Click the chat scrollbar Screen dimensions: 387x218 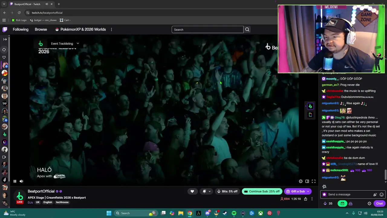(385, 175)
